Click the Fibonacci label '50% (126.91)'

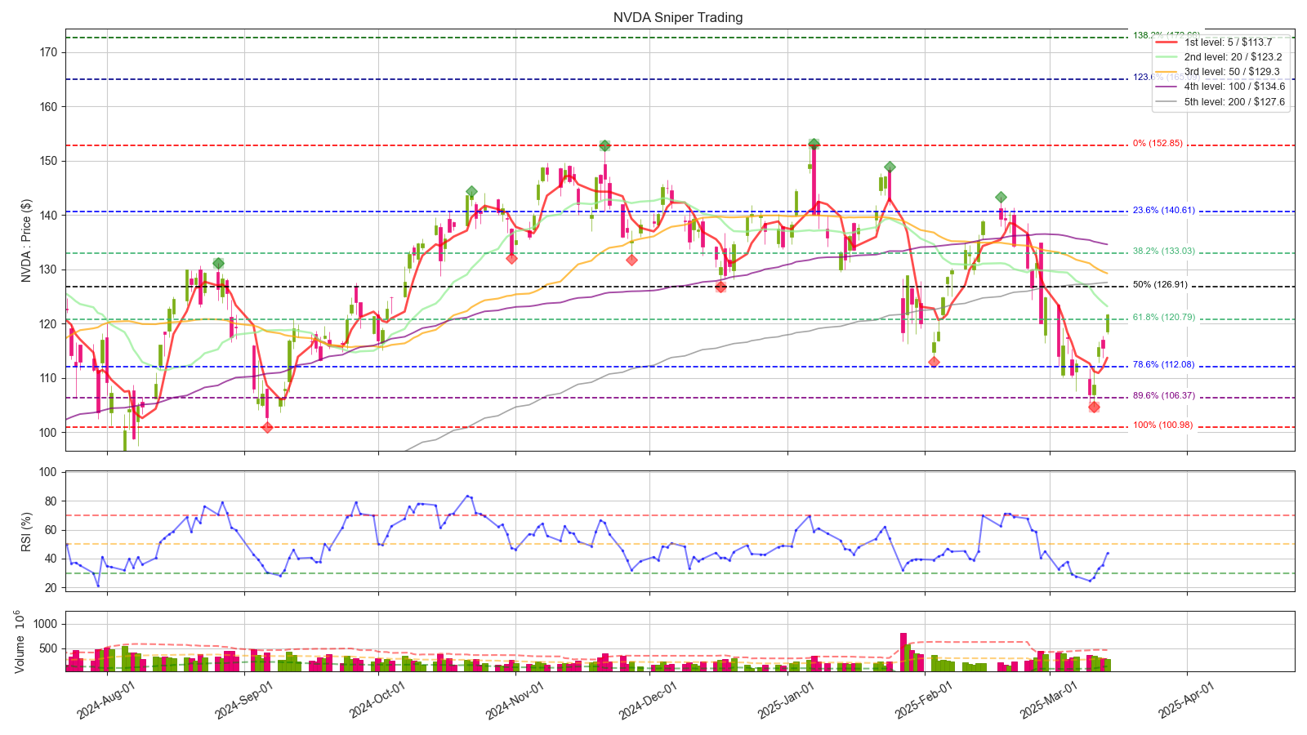1161,285
